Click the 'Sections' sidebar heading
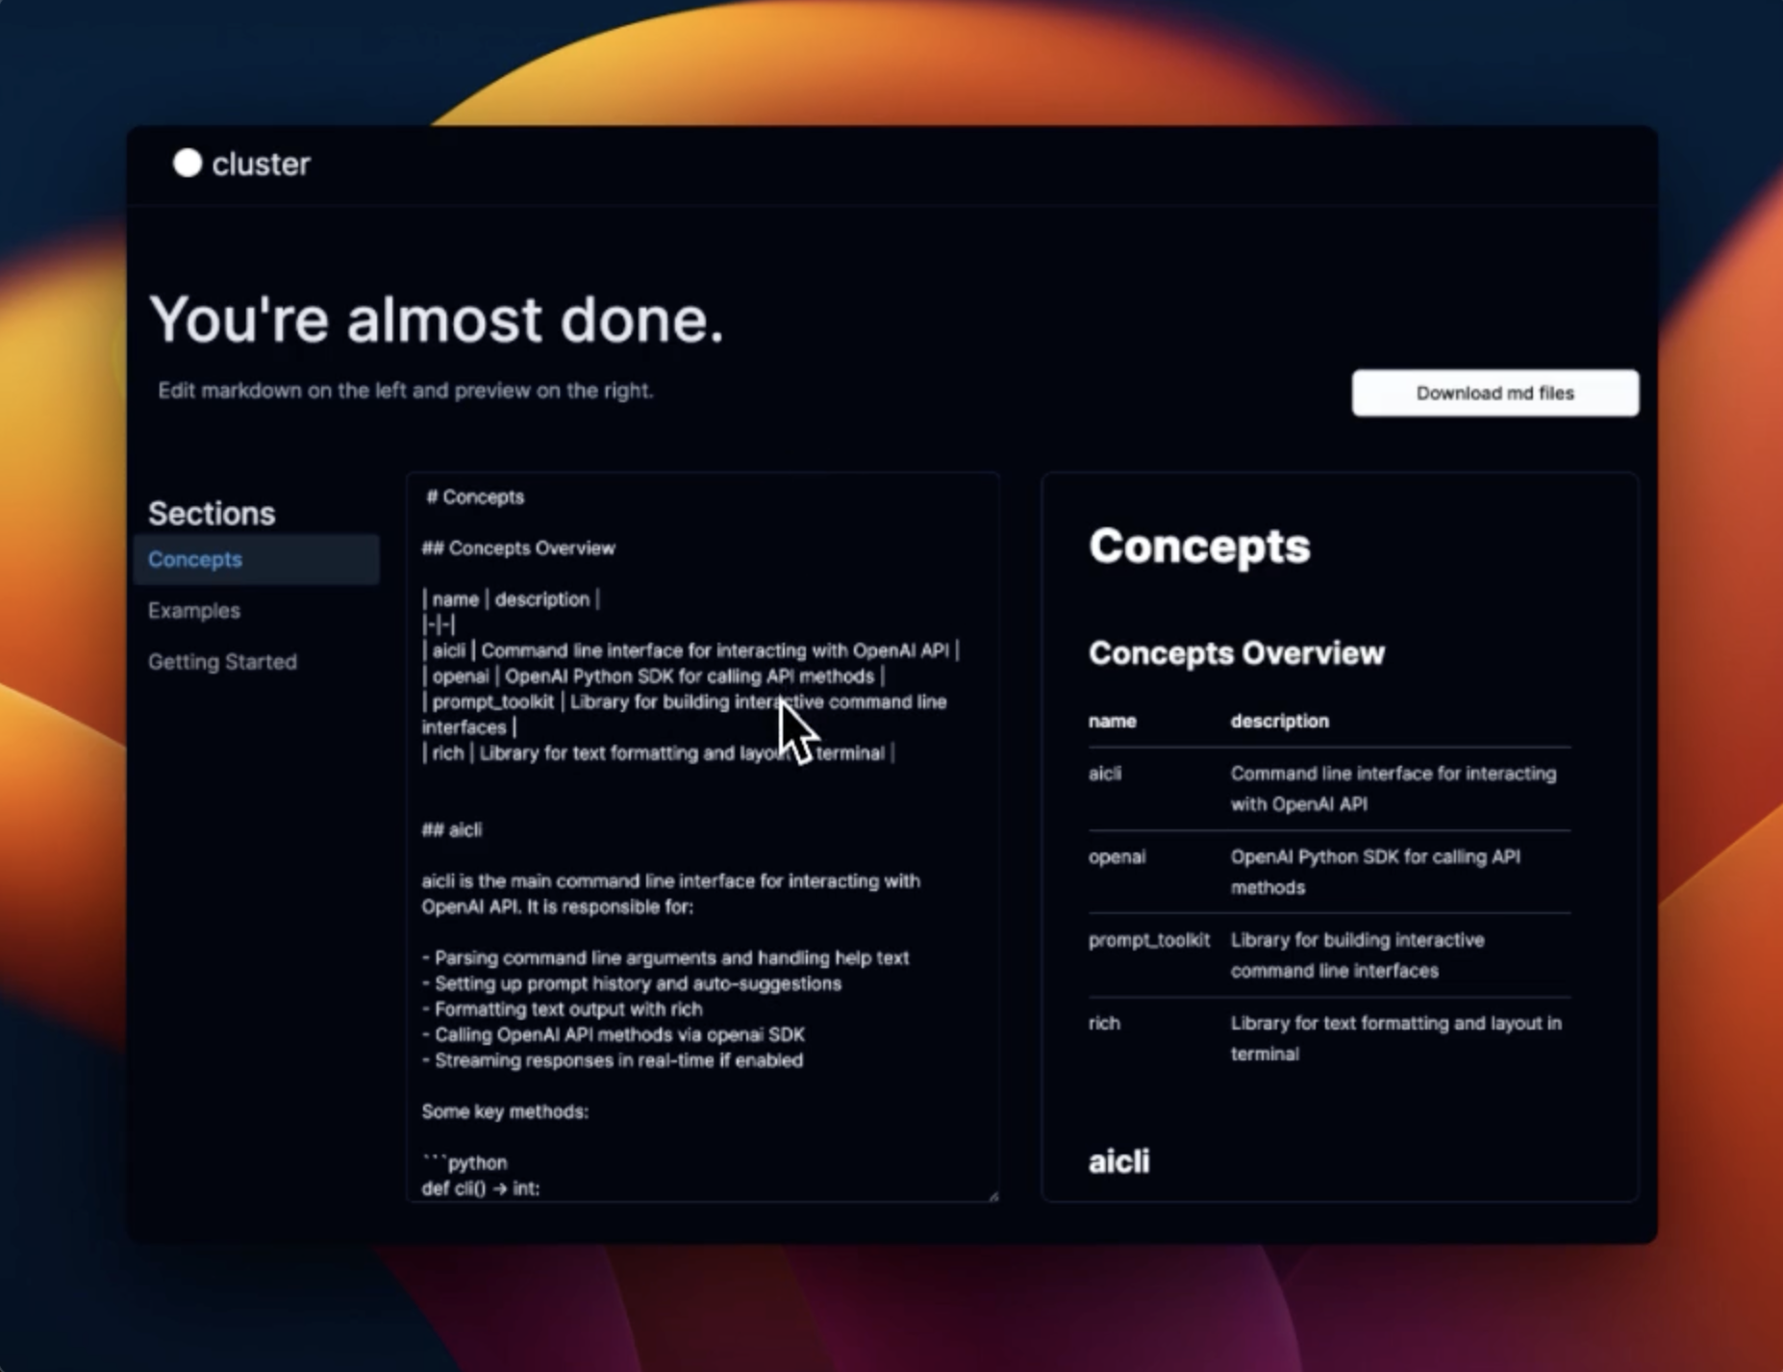Viewport: 1783px width, 1372px height. coord(212,513)
